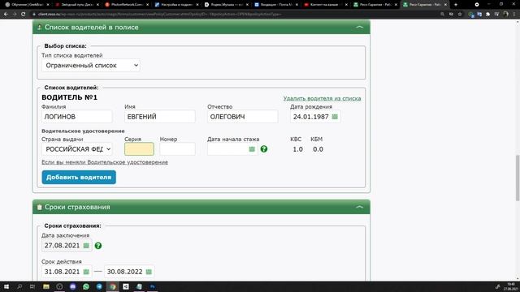Open a new browser tab
520x292 pixels.
[456, 5]
